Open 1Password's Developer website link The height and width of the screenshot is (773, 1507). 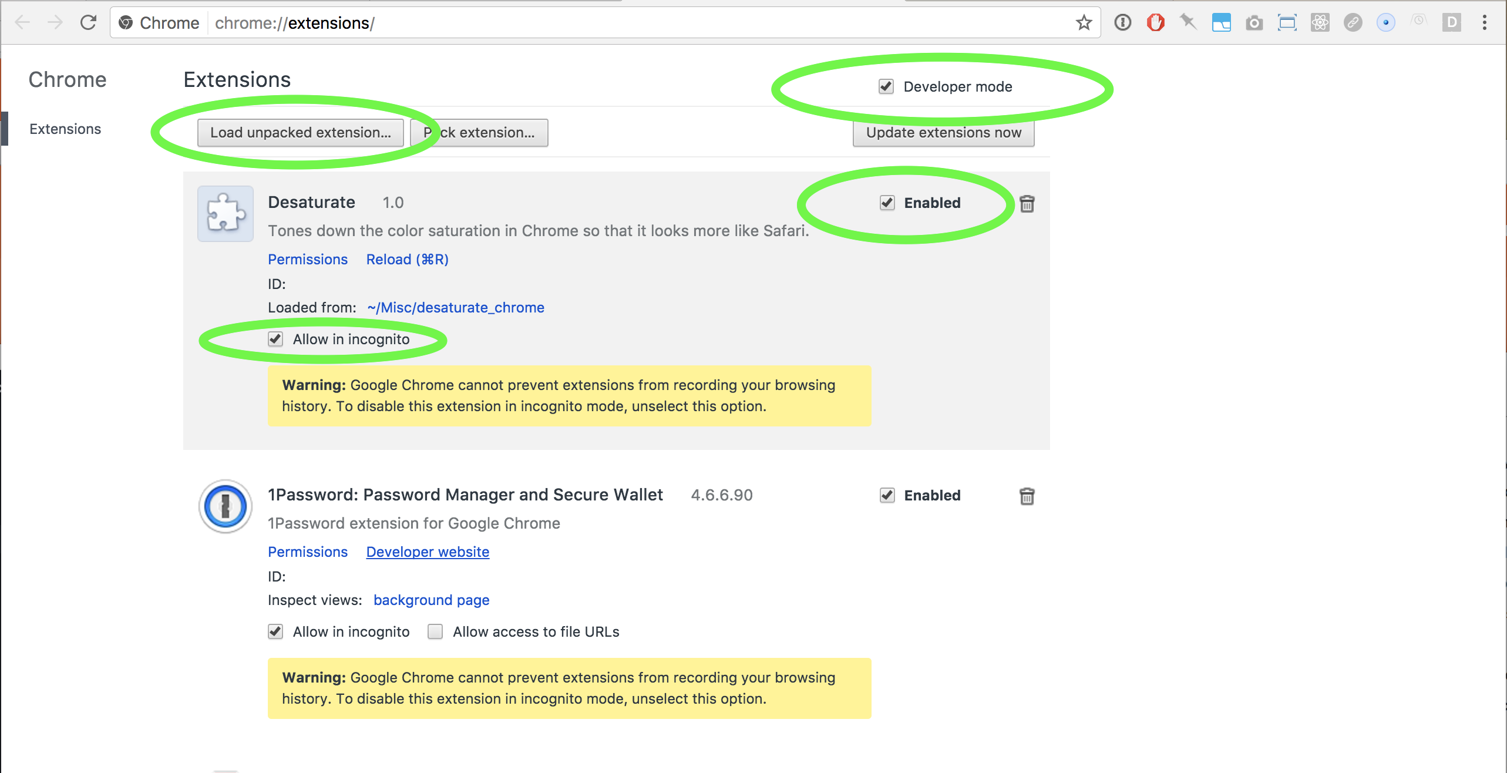tap(428, 552)
